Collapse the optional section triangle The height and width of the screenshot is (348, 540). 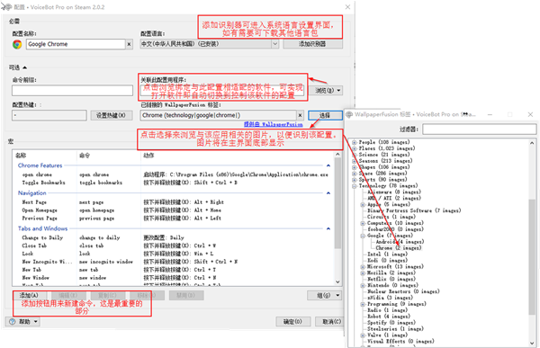click(25, 67)
